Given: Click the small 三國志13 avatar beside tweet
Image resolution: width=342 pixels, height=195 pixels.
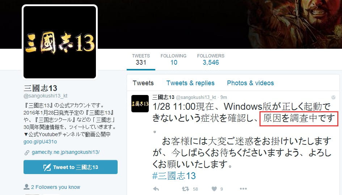Looking at the screenshot, I should pyautogui.click(x=140, y=104).
